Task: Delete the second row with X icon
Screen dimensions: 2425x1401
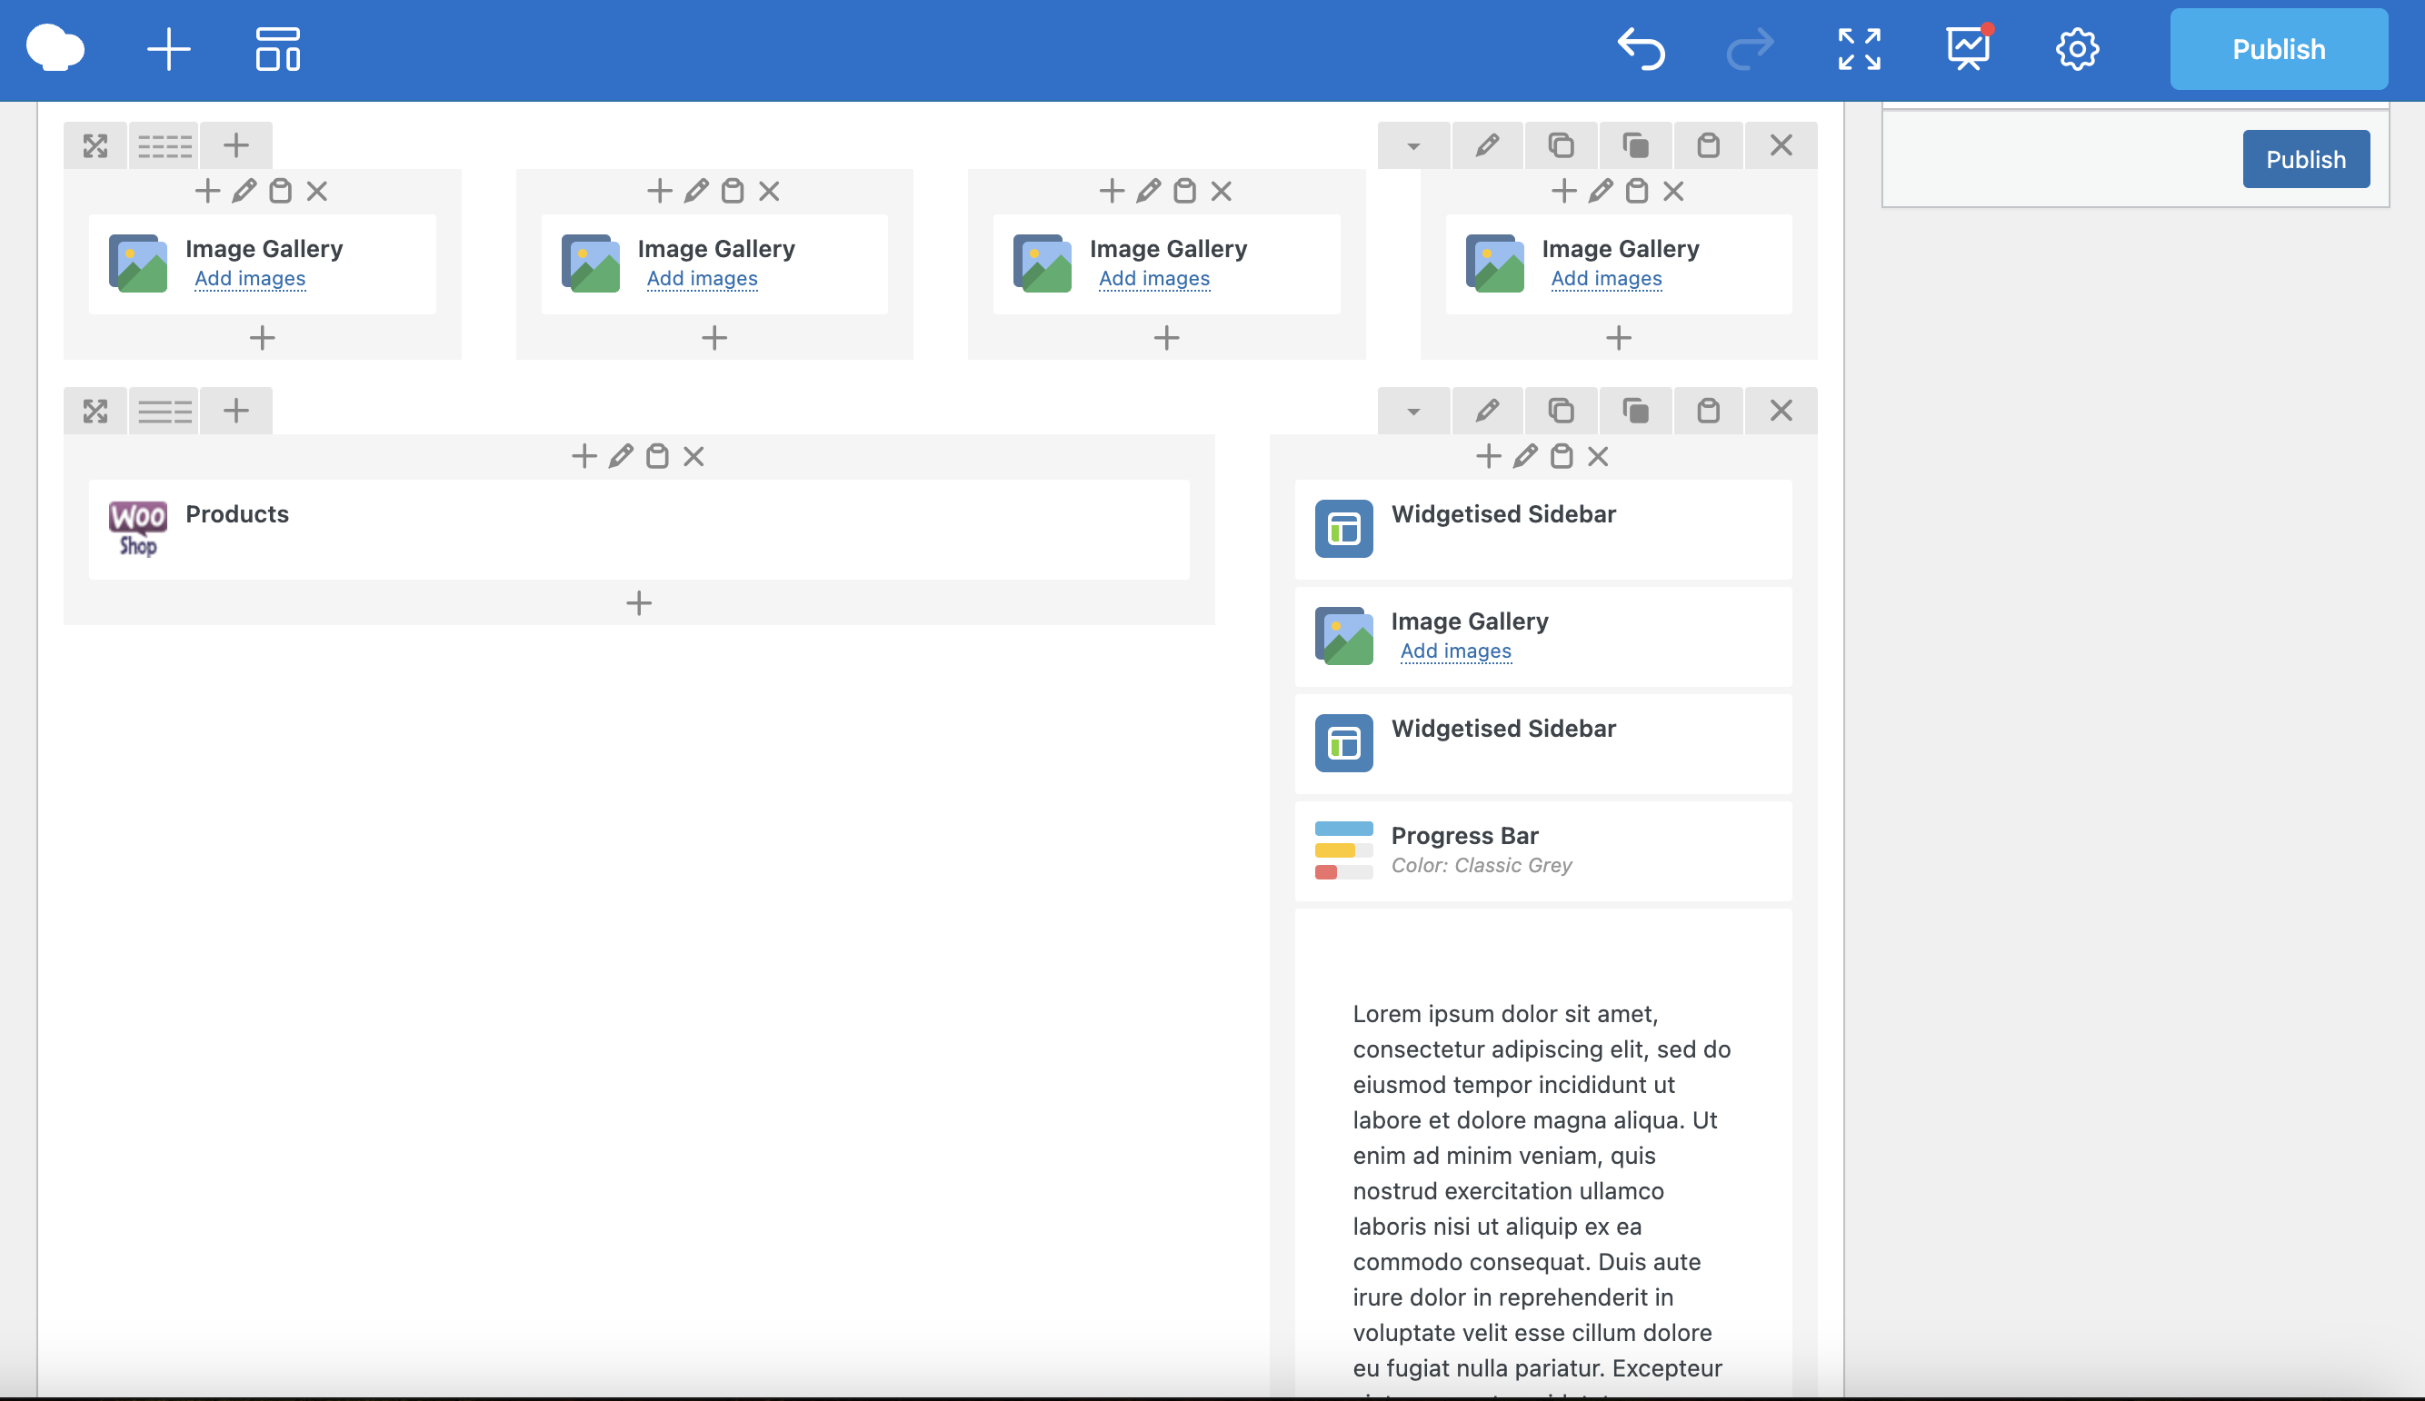Action: point(1781,411)
